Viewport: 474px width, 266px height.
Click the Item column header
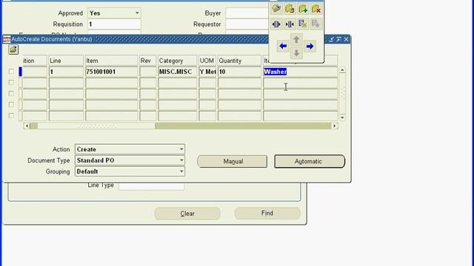[x=112, y=61]
